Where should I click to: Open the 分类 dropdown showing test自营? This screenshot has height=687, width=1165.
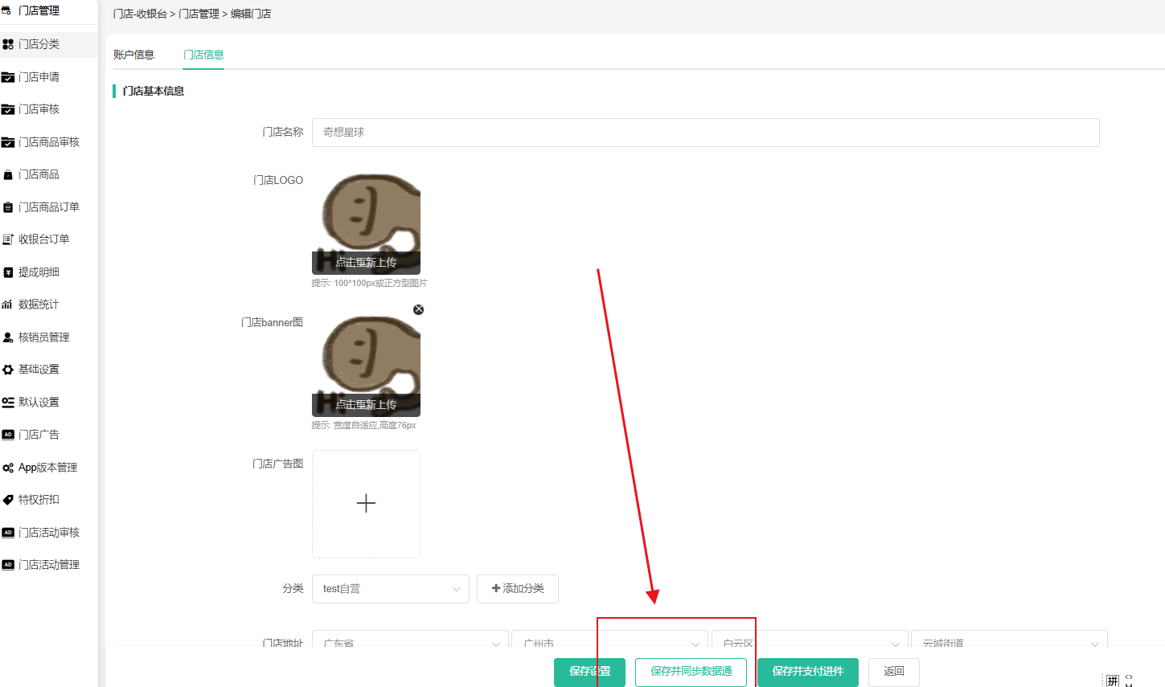(390, 589)
